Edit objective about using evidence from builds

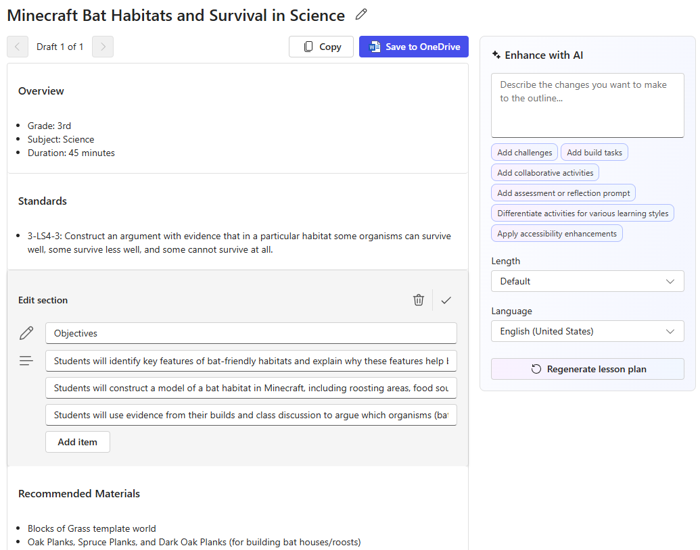click(x=251, y=415)
